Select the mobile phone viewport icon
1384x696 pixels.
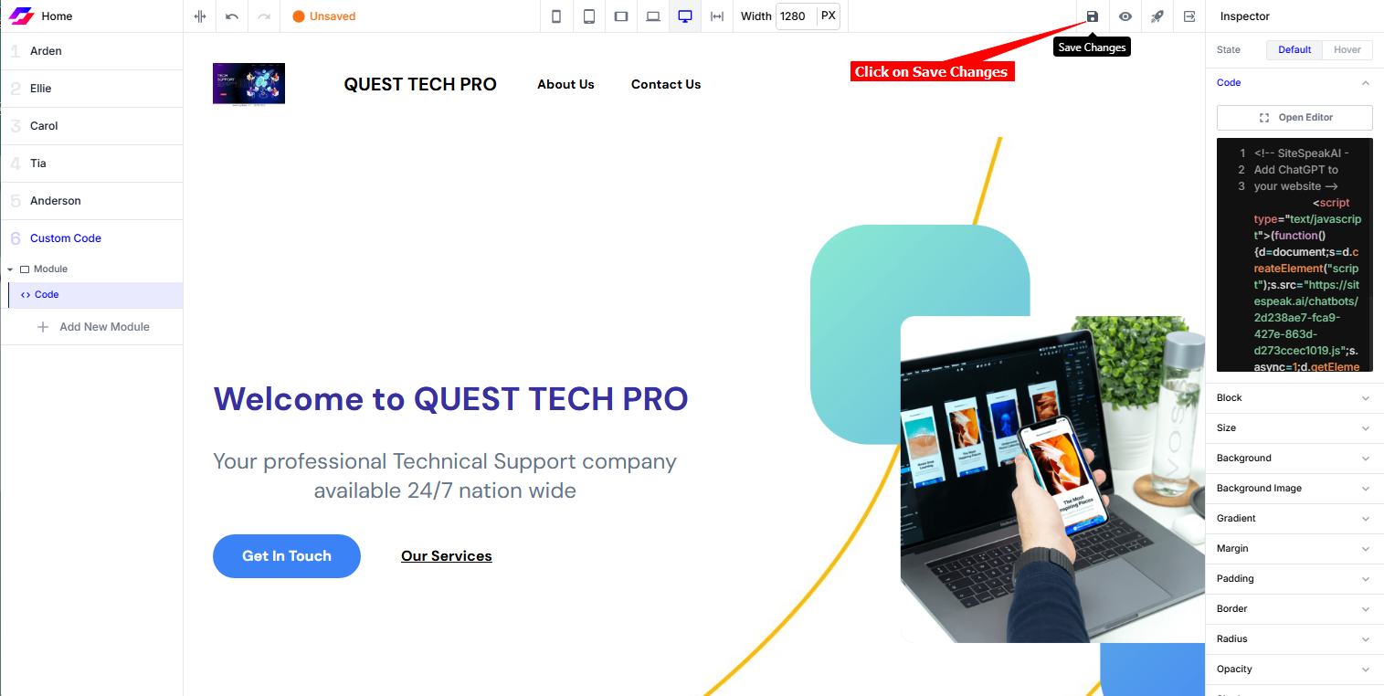pos(556,16)
